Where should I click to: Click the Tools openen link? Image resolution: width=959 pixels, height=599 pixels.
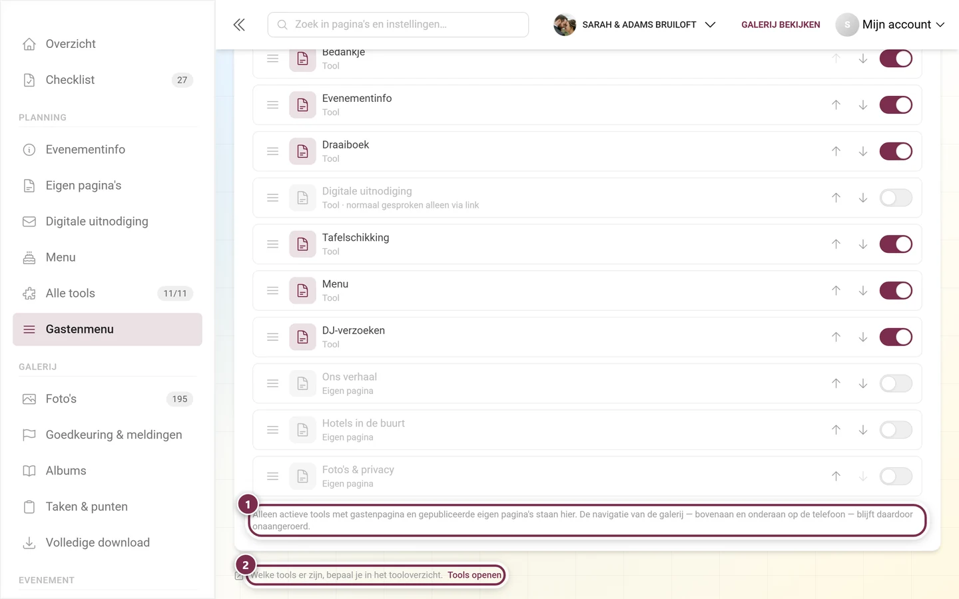point(474,575)
